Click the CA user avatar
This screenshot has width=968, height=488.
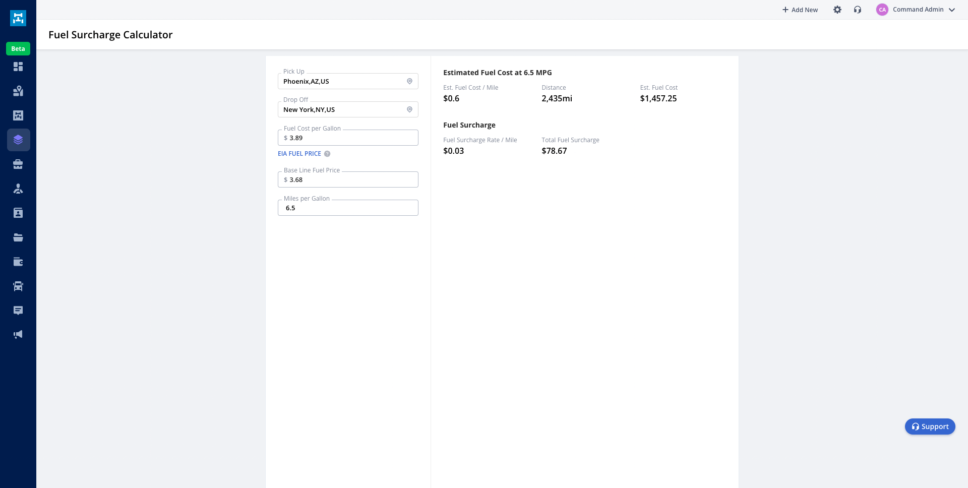(x=882, y=10)
